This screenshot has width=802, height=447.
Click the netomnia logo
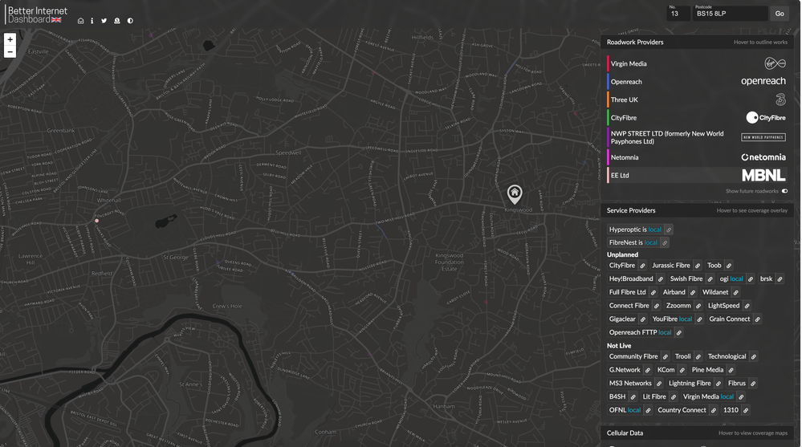(x=763, y=157)
